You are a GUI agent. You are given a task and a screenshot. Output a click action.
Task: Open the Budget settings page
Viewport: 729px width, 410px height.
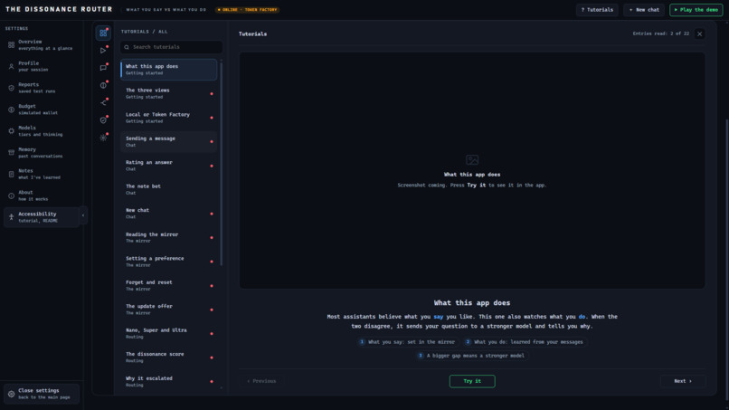[x=42, y=110]
